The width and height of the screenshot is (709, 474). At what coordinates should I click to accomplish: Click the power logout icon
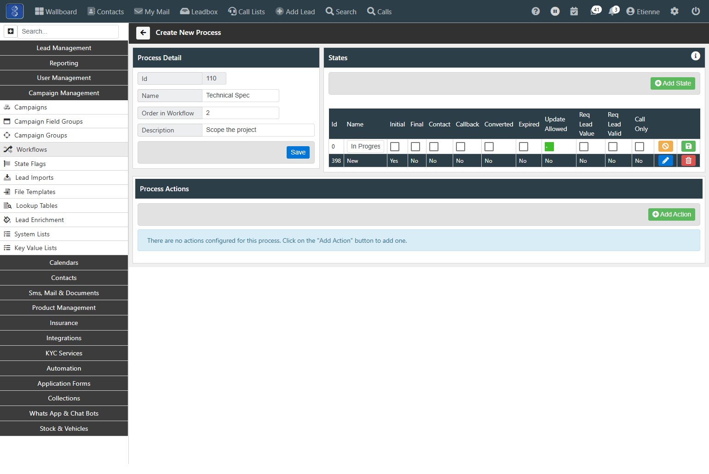pos(696,11)
